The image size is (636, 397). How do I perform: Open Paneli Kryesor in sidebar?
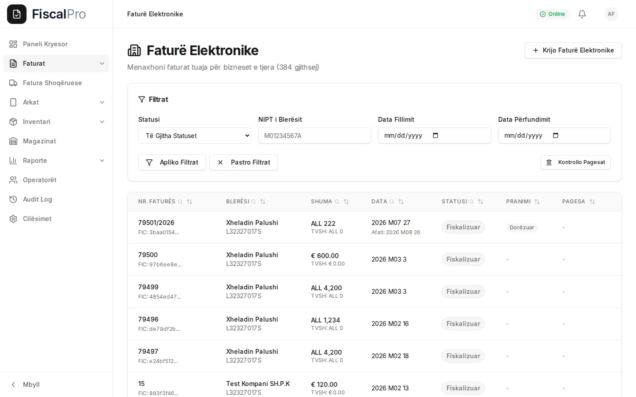(x=56, y=44)
